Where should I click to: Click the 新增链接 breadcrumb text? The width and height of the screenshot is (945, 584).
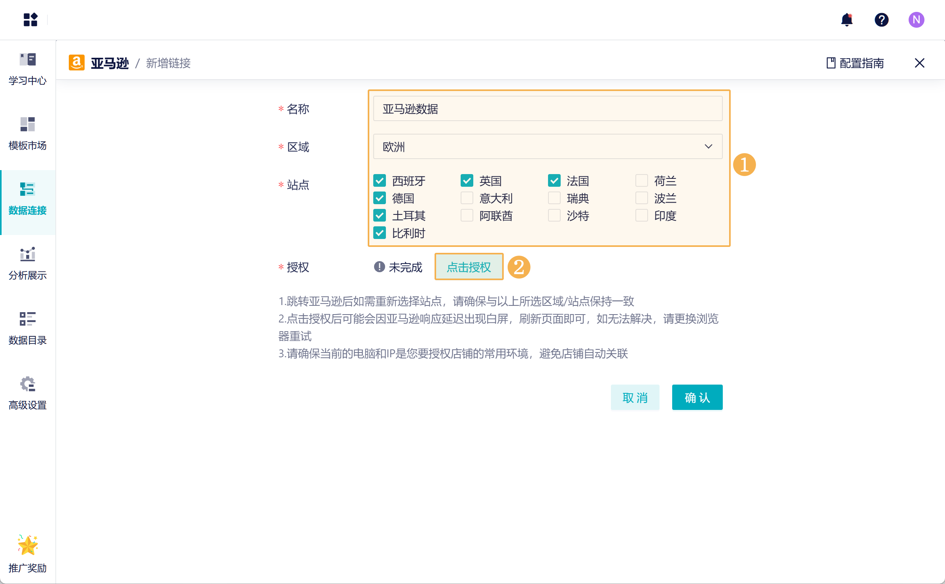pos(168,63)
